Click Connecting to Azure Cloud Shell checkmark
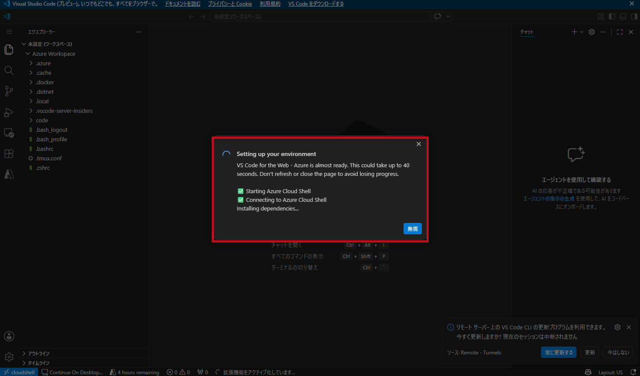This screenshot has width=640, height=376. (241, 200)
